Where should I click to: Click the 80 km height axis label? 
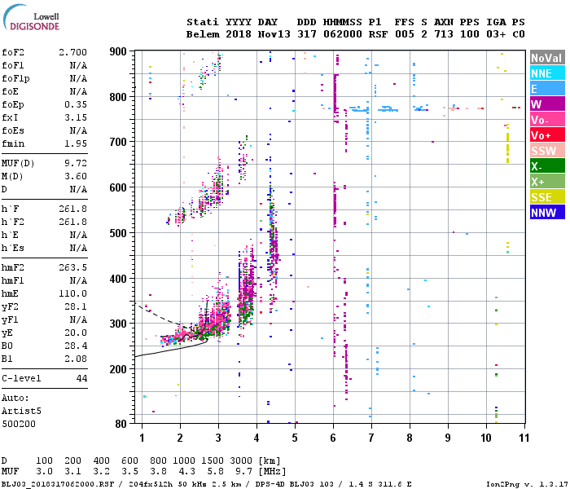[121, 424]
